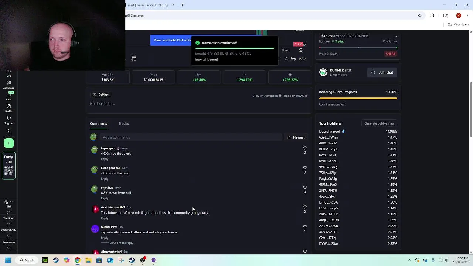Open Chrome profile avatar V
This screenshot has height=266, width=473.
pos(459,16)
